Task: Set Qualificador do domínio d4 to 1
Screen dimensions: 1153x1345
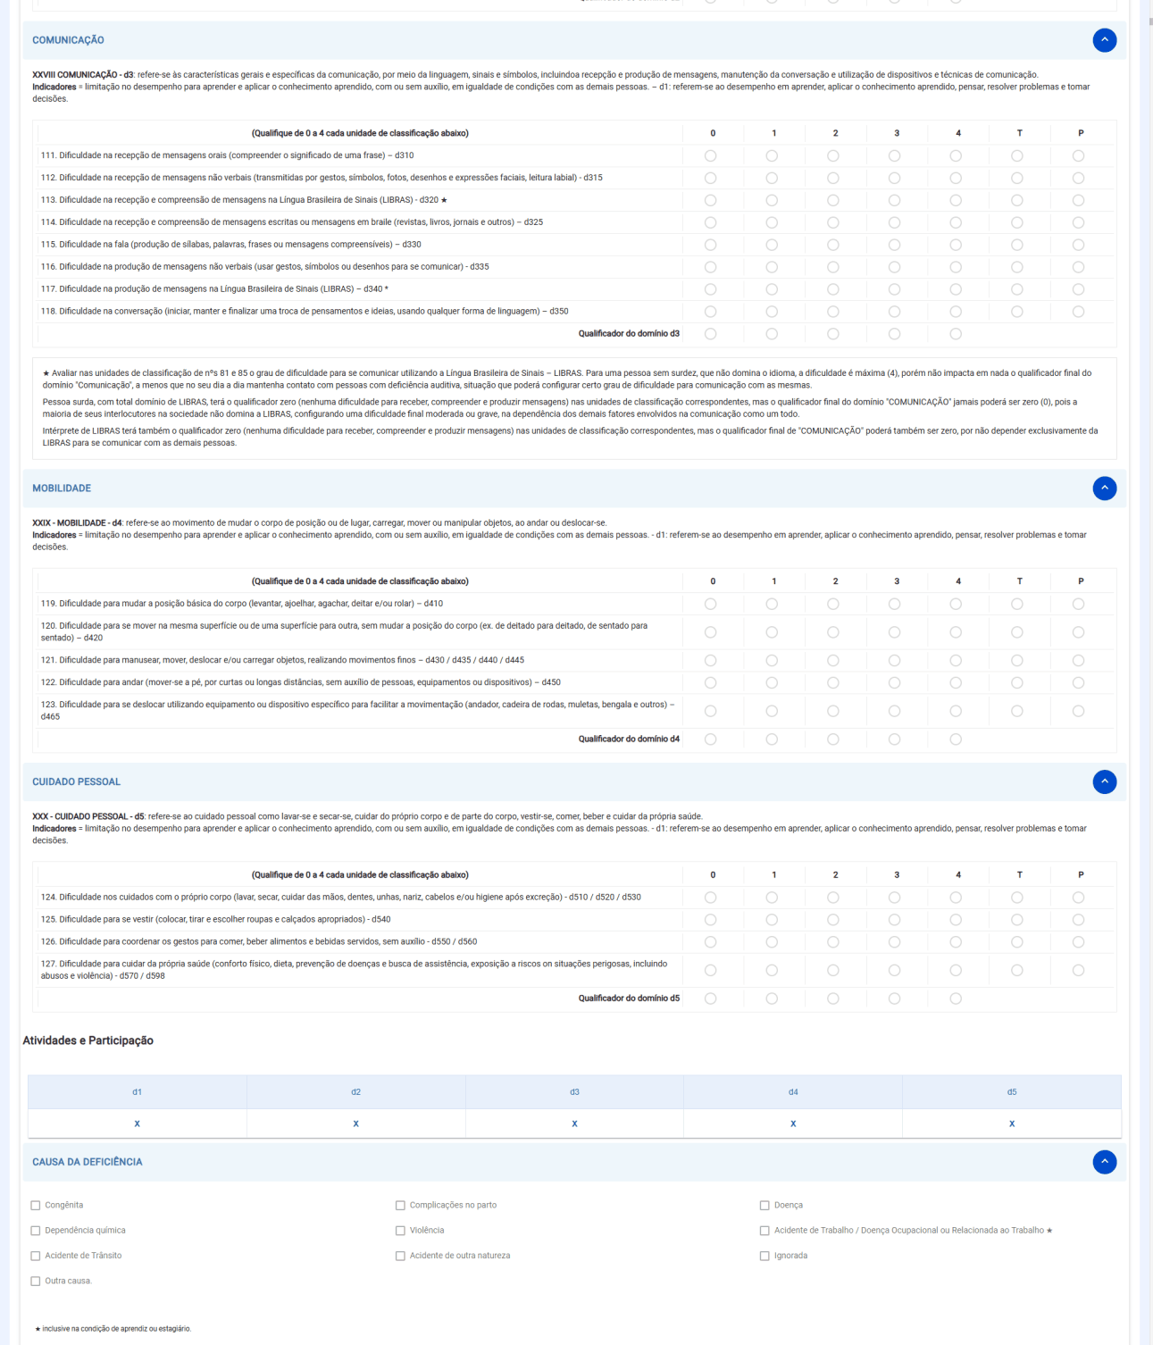Action: click(772, 739)
